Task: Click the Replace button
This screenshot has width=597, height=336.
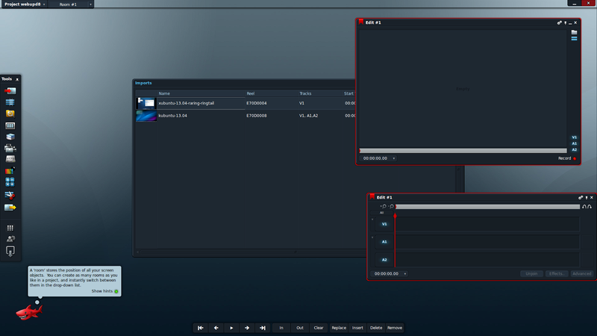Action: [339, 328]
